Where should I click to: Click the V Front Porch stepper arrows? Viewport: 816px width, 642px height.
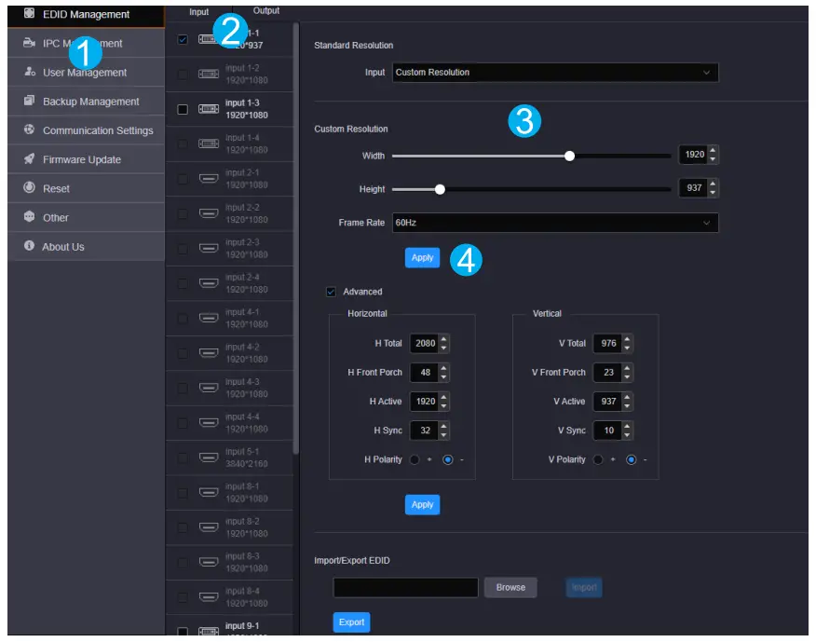pyautogui.click(x=627, y=373)
